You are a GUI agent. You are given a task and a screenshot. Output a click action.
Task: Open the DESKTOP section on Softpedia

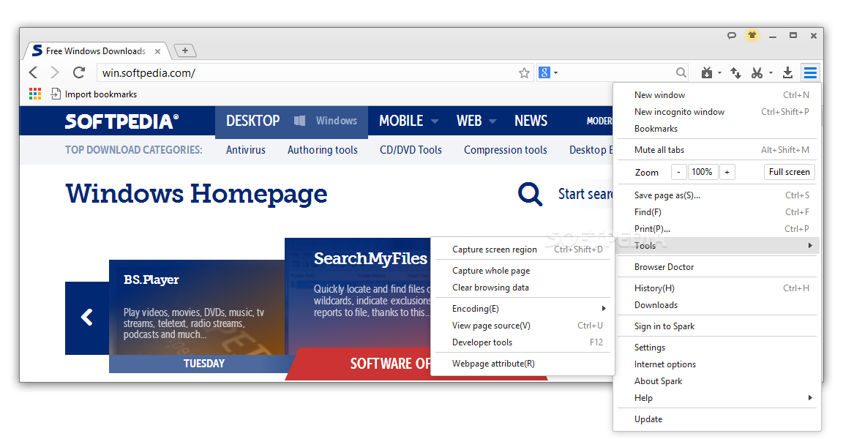(x=252, y=121)
